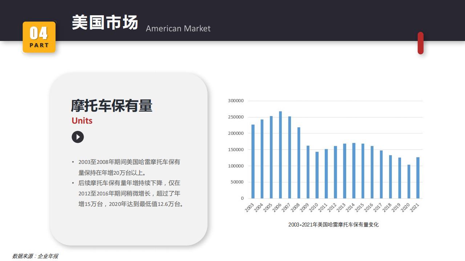Click the 2005 x-axis label
The width and height of the screenshot is (465, 261).
268,208
